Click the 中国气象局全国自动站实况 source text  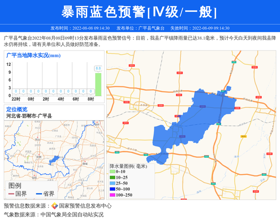(x=72, y=214)
